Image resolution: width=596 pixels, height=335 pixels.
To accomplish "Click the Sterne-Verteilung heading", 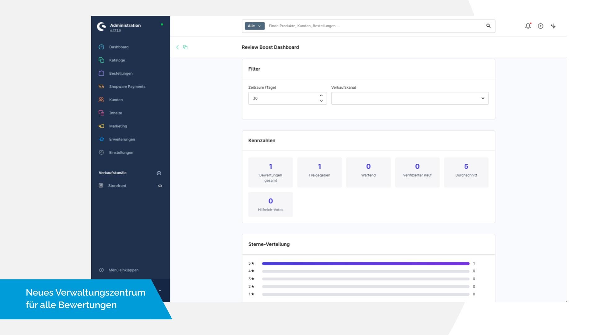I will [269, 244].
